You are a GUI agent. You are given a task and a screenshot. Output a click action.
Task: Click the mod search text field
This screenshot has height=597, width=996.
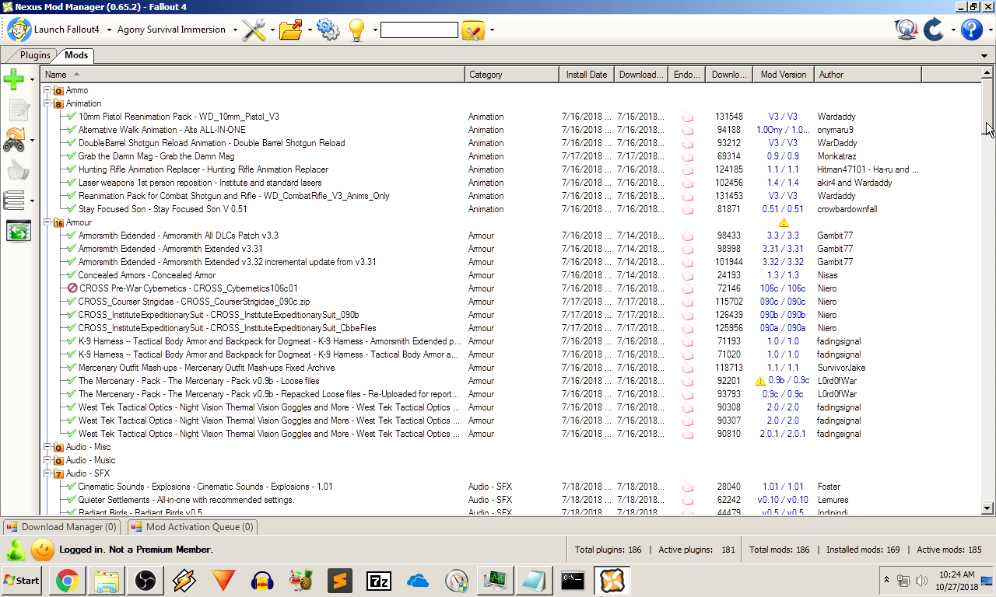click(419, 30)
